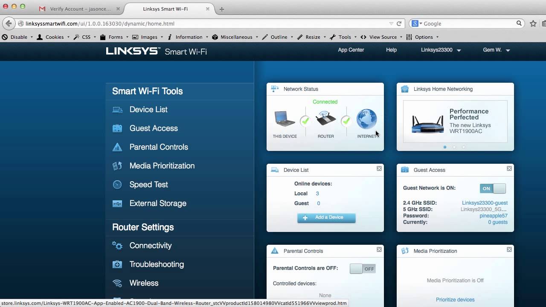Toggle the Guest Network ON switch
Viewport: 546px width, 307px height.
pyautogui.click(x=493, y=188)
